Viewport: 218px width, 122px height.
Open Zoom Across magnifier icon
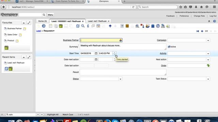pos(137,26)
